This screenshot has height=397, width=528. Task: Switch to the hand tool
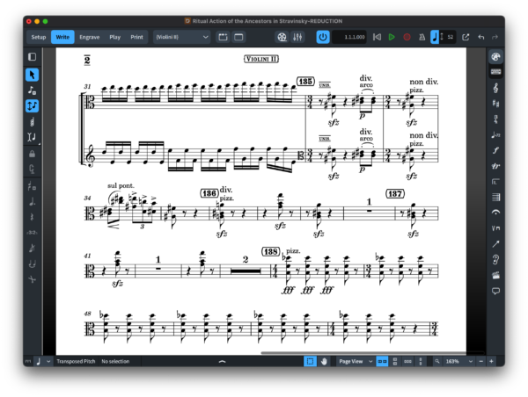[x=324, y=361]
